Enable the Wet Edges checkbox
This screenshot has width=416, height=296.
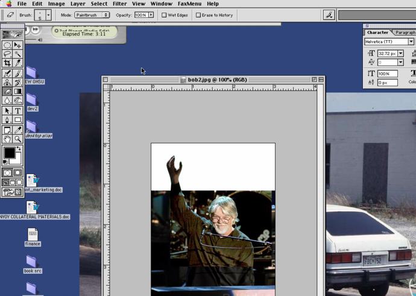pos(164,15)
